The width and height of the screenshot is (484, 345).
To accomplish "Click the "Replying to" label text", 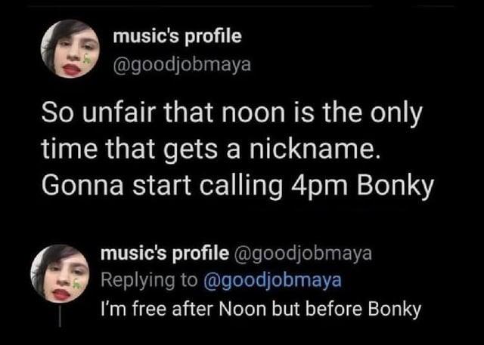I will click(x=149, y=281).
